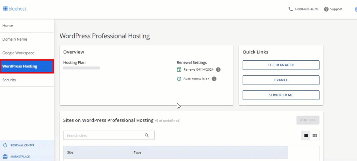Open Domain Name in the sidebar
The width and height of the screenshot is (357, 161).
pos(15,39)
